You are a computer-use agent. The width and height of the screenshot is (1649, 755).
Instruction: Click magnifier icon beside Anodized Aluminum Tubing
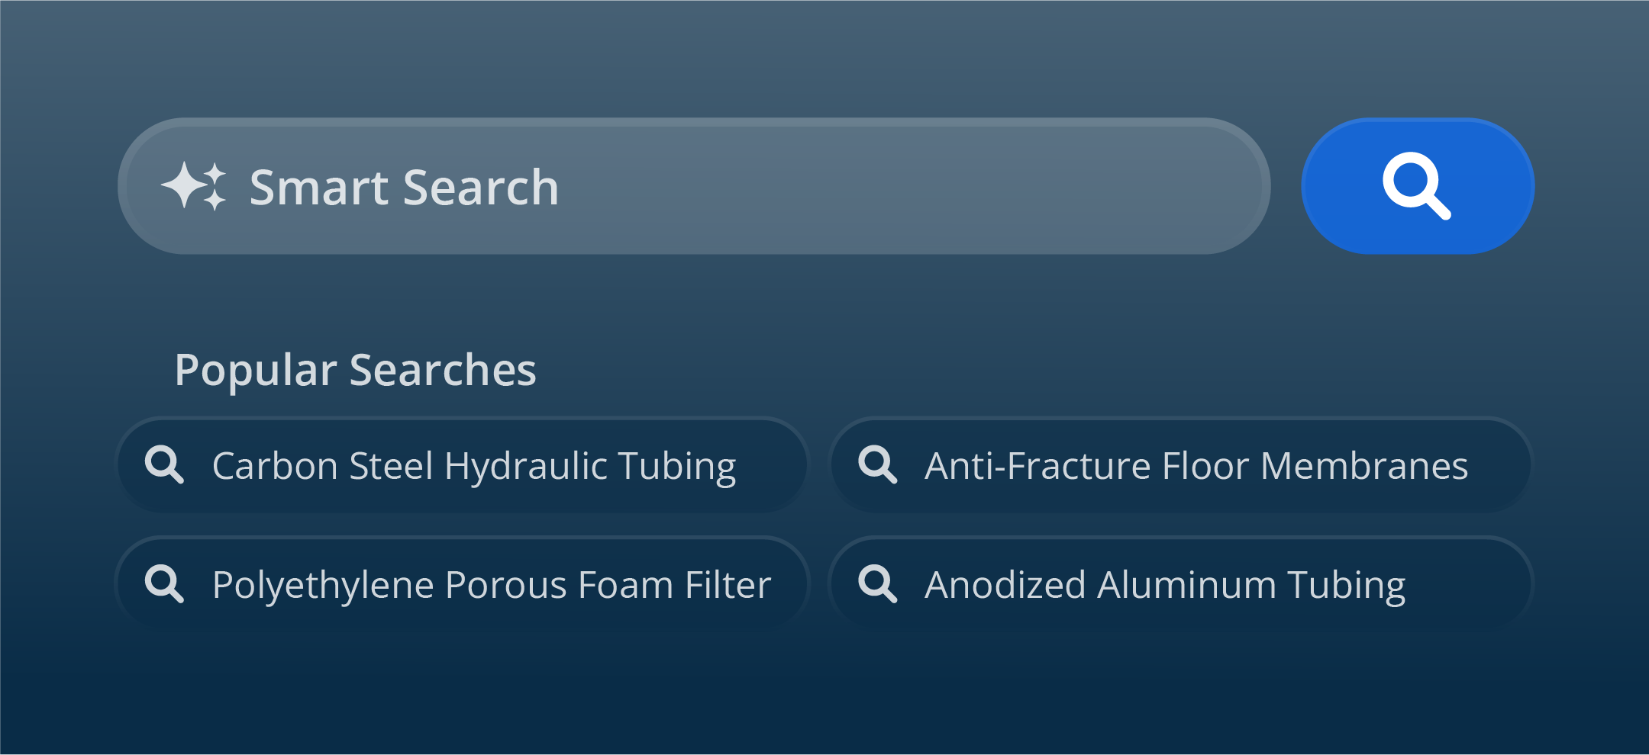pos(877,584)
